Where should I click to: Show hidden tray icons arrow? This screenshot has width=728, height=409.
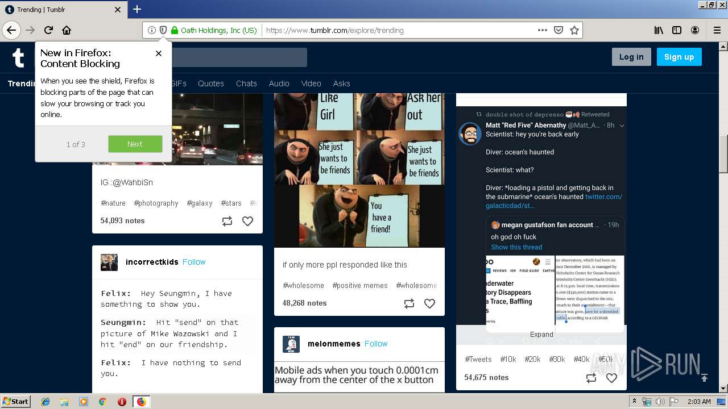pyautogui.click(x=634, y=402)
